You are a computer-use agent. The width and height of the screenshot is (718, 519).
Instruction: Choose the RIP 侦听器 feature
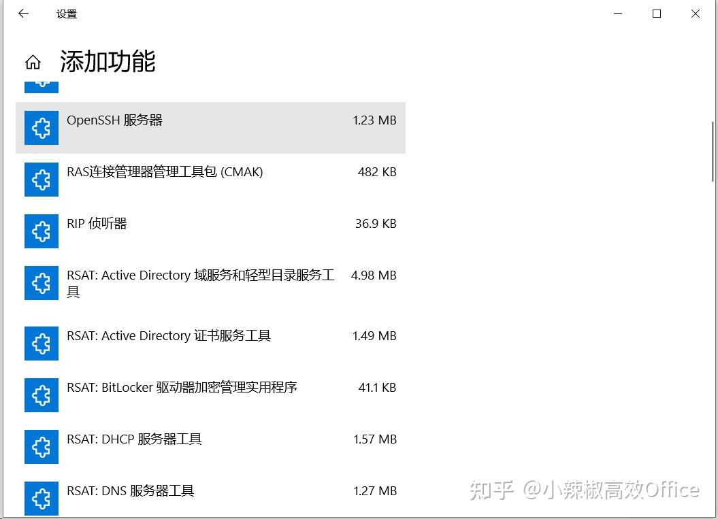(x=211, y=231)
